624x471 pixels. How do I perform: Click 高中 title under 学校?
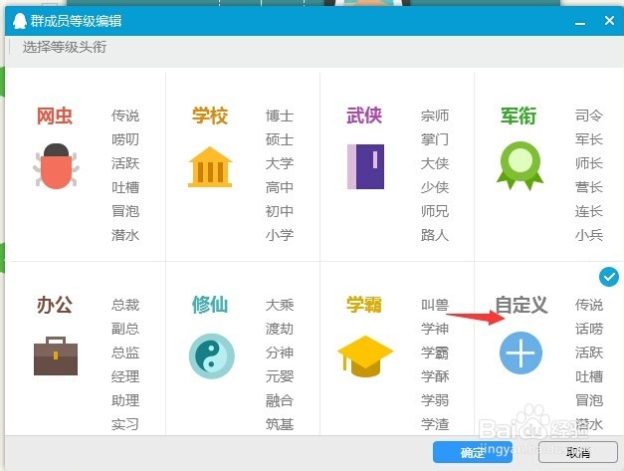[280, 187]
